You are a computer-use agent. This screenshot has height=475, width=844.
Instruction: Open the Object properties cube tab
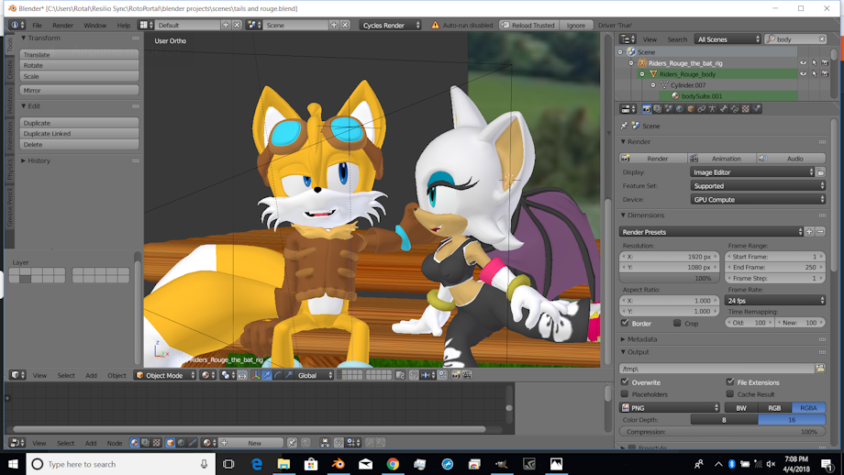pos(691,109)
